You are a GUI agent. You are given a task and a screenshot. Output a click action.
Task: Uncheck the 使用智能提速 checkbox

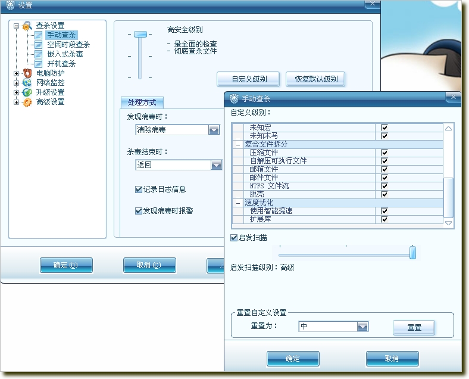[384, 211]
